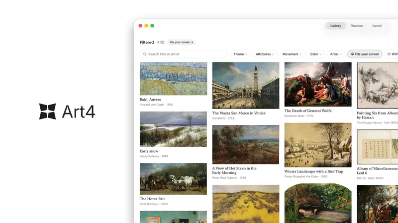
Task: Click 'Vincent van Gogh · 1890' caption
Action: click(x=156, y=105)
